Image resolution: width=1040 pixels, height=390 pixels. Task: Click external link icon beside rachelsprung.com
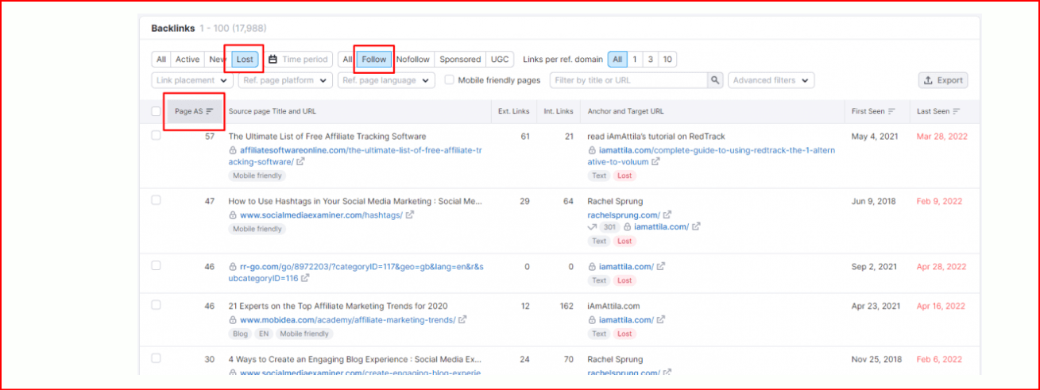coord(667,214)
